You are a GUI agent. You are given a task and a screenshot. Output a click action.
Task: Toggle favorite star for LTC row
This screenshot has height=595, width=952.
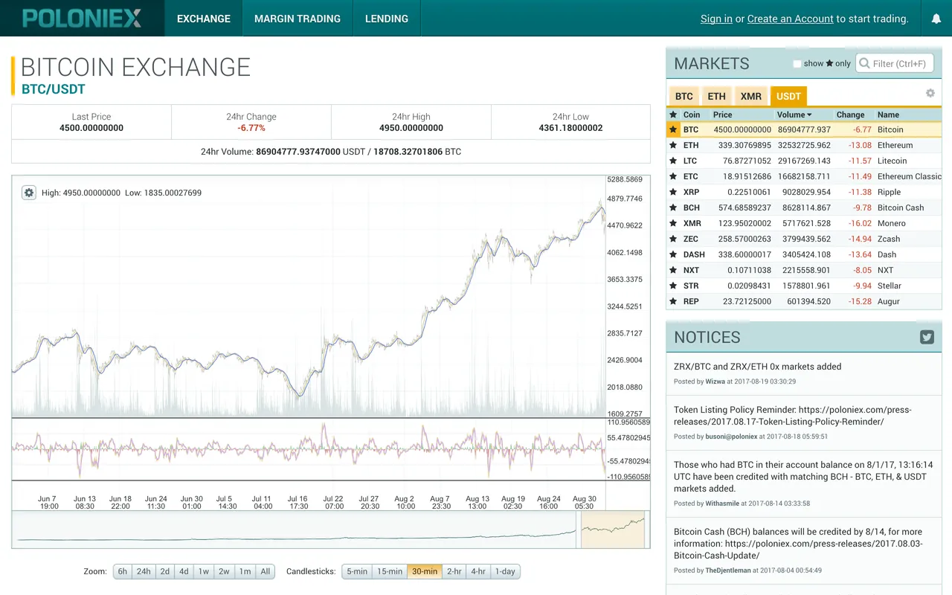pos(673,161)
